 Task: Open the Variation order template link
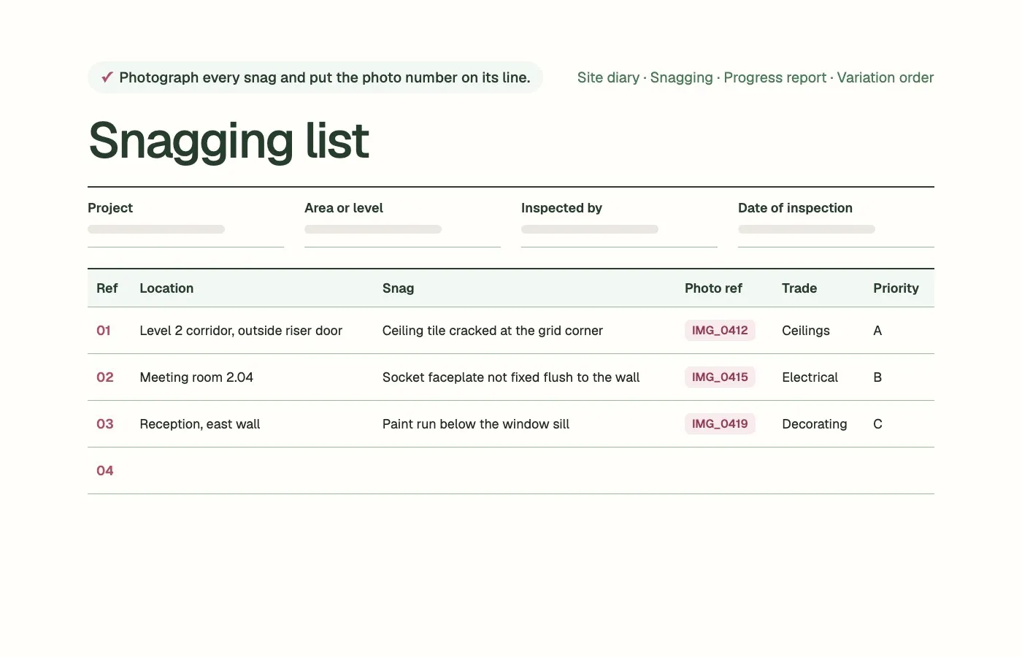885,77
